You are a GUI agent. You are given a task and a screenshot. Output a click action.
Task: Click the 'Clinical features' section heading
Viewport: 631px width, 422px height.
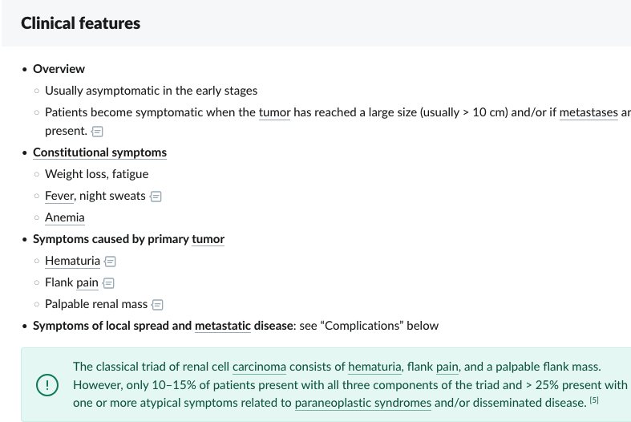(x=81, y=23)
